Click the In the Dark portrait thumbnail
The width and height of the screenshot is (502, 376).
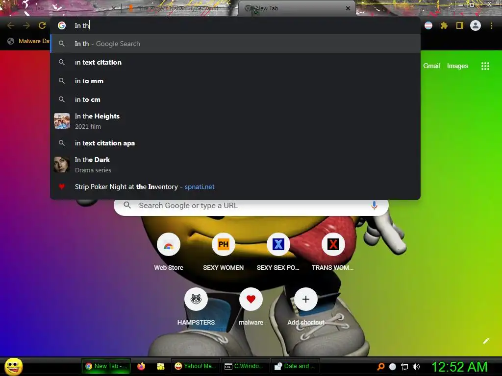(62, 164)
